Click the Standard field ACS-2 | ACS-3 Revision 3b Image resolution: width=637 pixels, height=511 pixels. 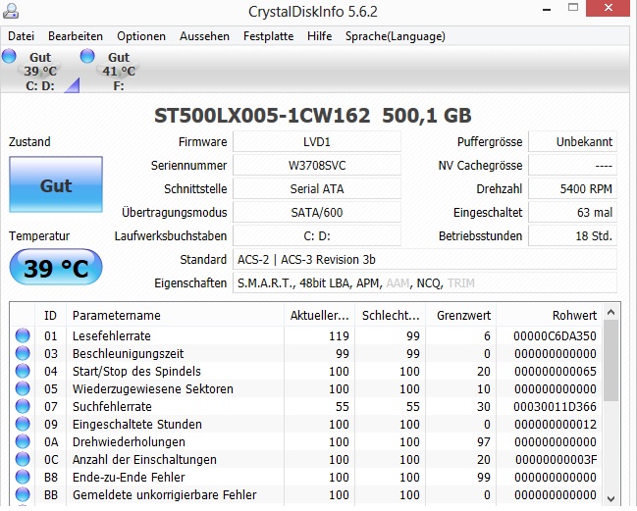[425, 259]
